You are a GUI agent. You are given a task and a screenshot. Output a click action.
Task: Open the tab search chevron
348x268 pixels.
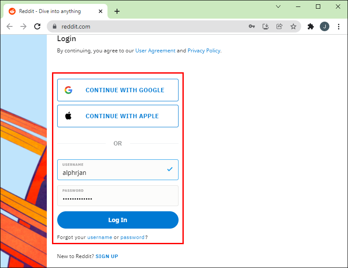278,6
